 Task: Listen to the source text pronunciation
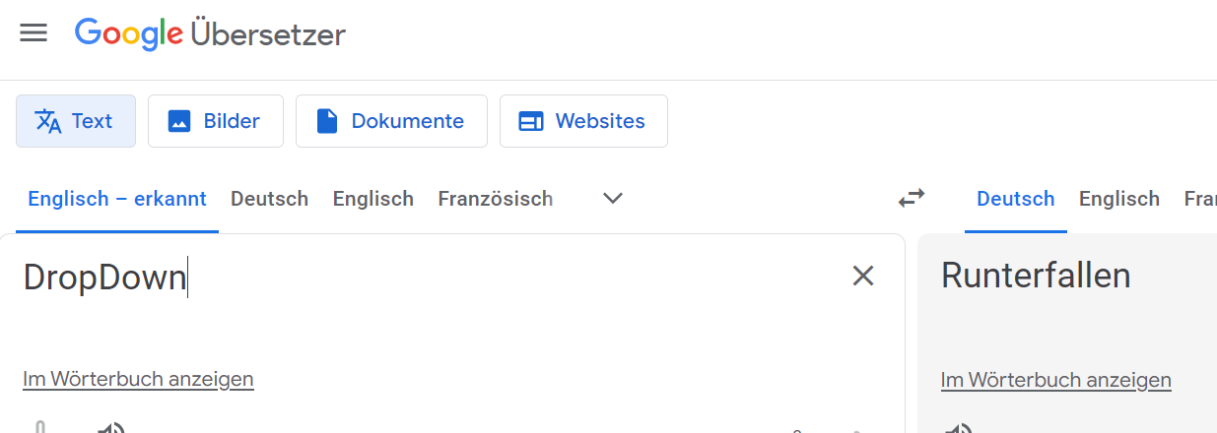tap(110, 429)
